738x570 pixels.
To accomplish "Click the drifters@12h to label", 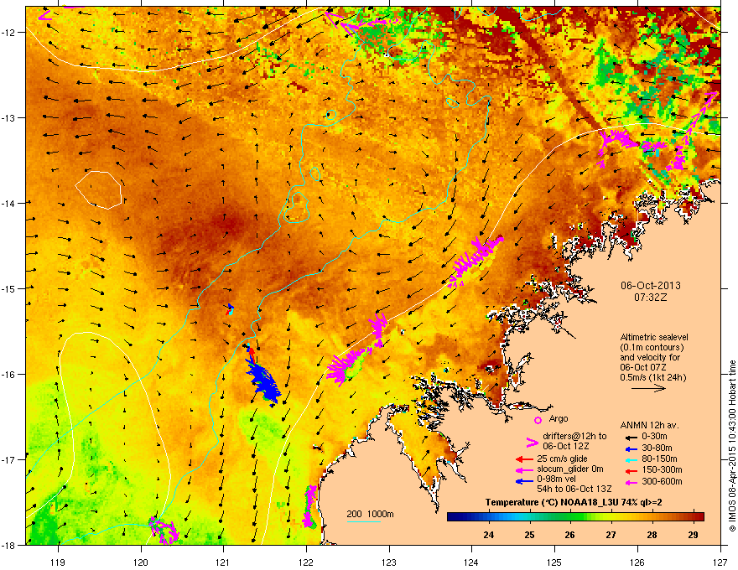I will tap(574, 437).
